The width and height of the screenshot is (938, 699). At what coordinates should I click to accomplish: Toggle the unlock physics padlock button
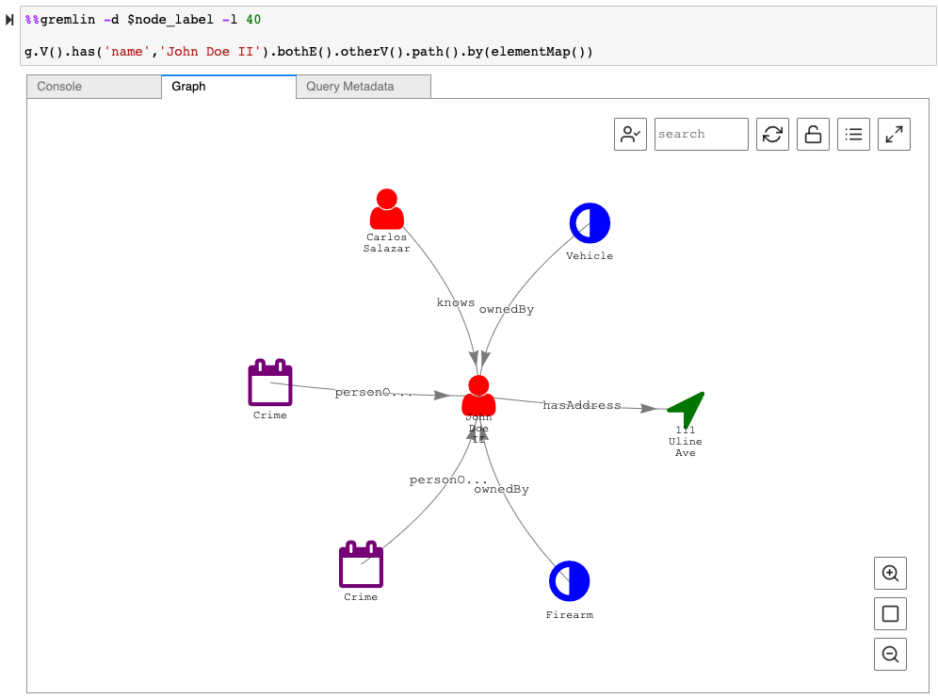point(813,134)
